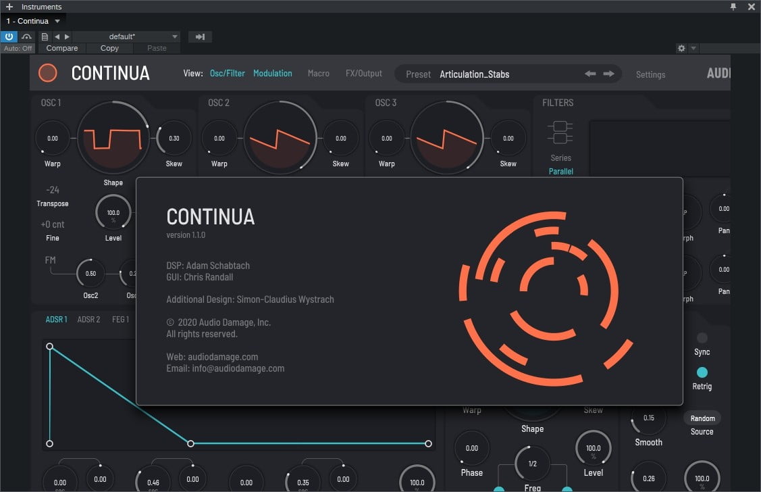Load previous preset with left triangle
Screen dimensions: 761x492
(x=57, y=36)
